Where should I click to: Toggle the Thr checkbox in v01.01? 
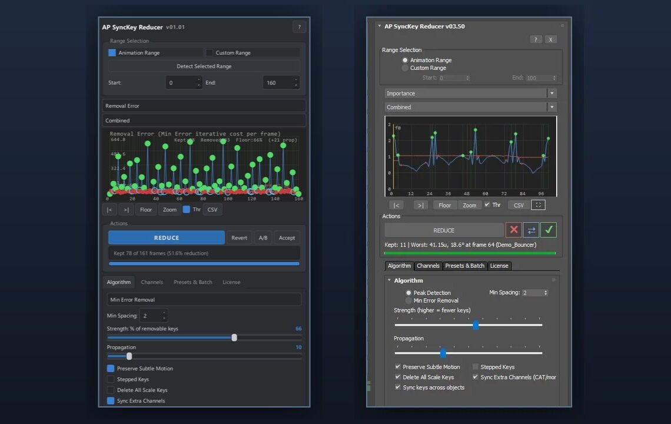(x=187, y=210)
